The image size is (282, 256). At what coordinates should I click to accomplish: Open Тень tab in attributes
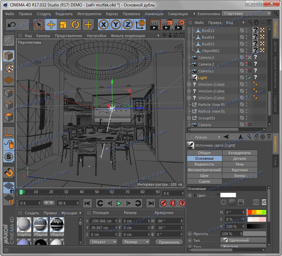point(240,164)
